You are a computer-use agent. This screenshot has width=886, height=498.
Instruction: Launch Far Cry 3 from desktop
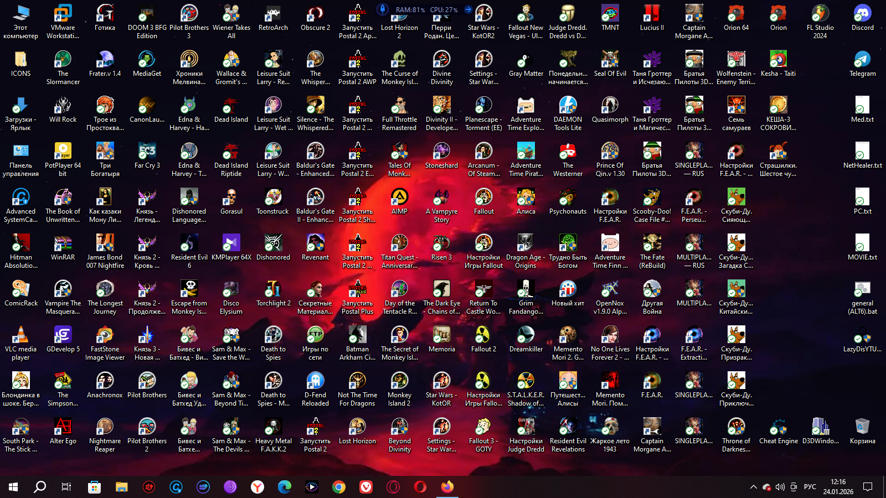coord(147,155)
